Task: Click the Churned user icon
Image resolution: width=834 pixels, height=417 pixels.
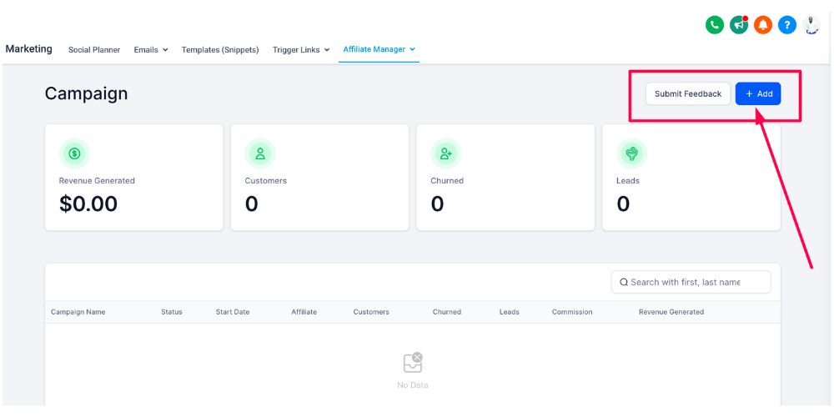Action: (x=446, y=153)
